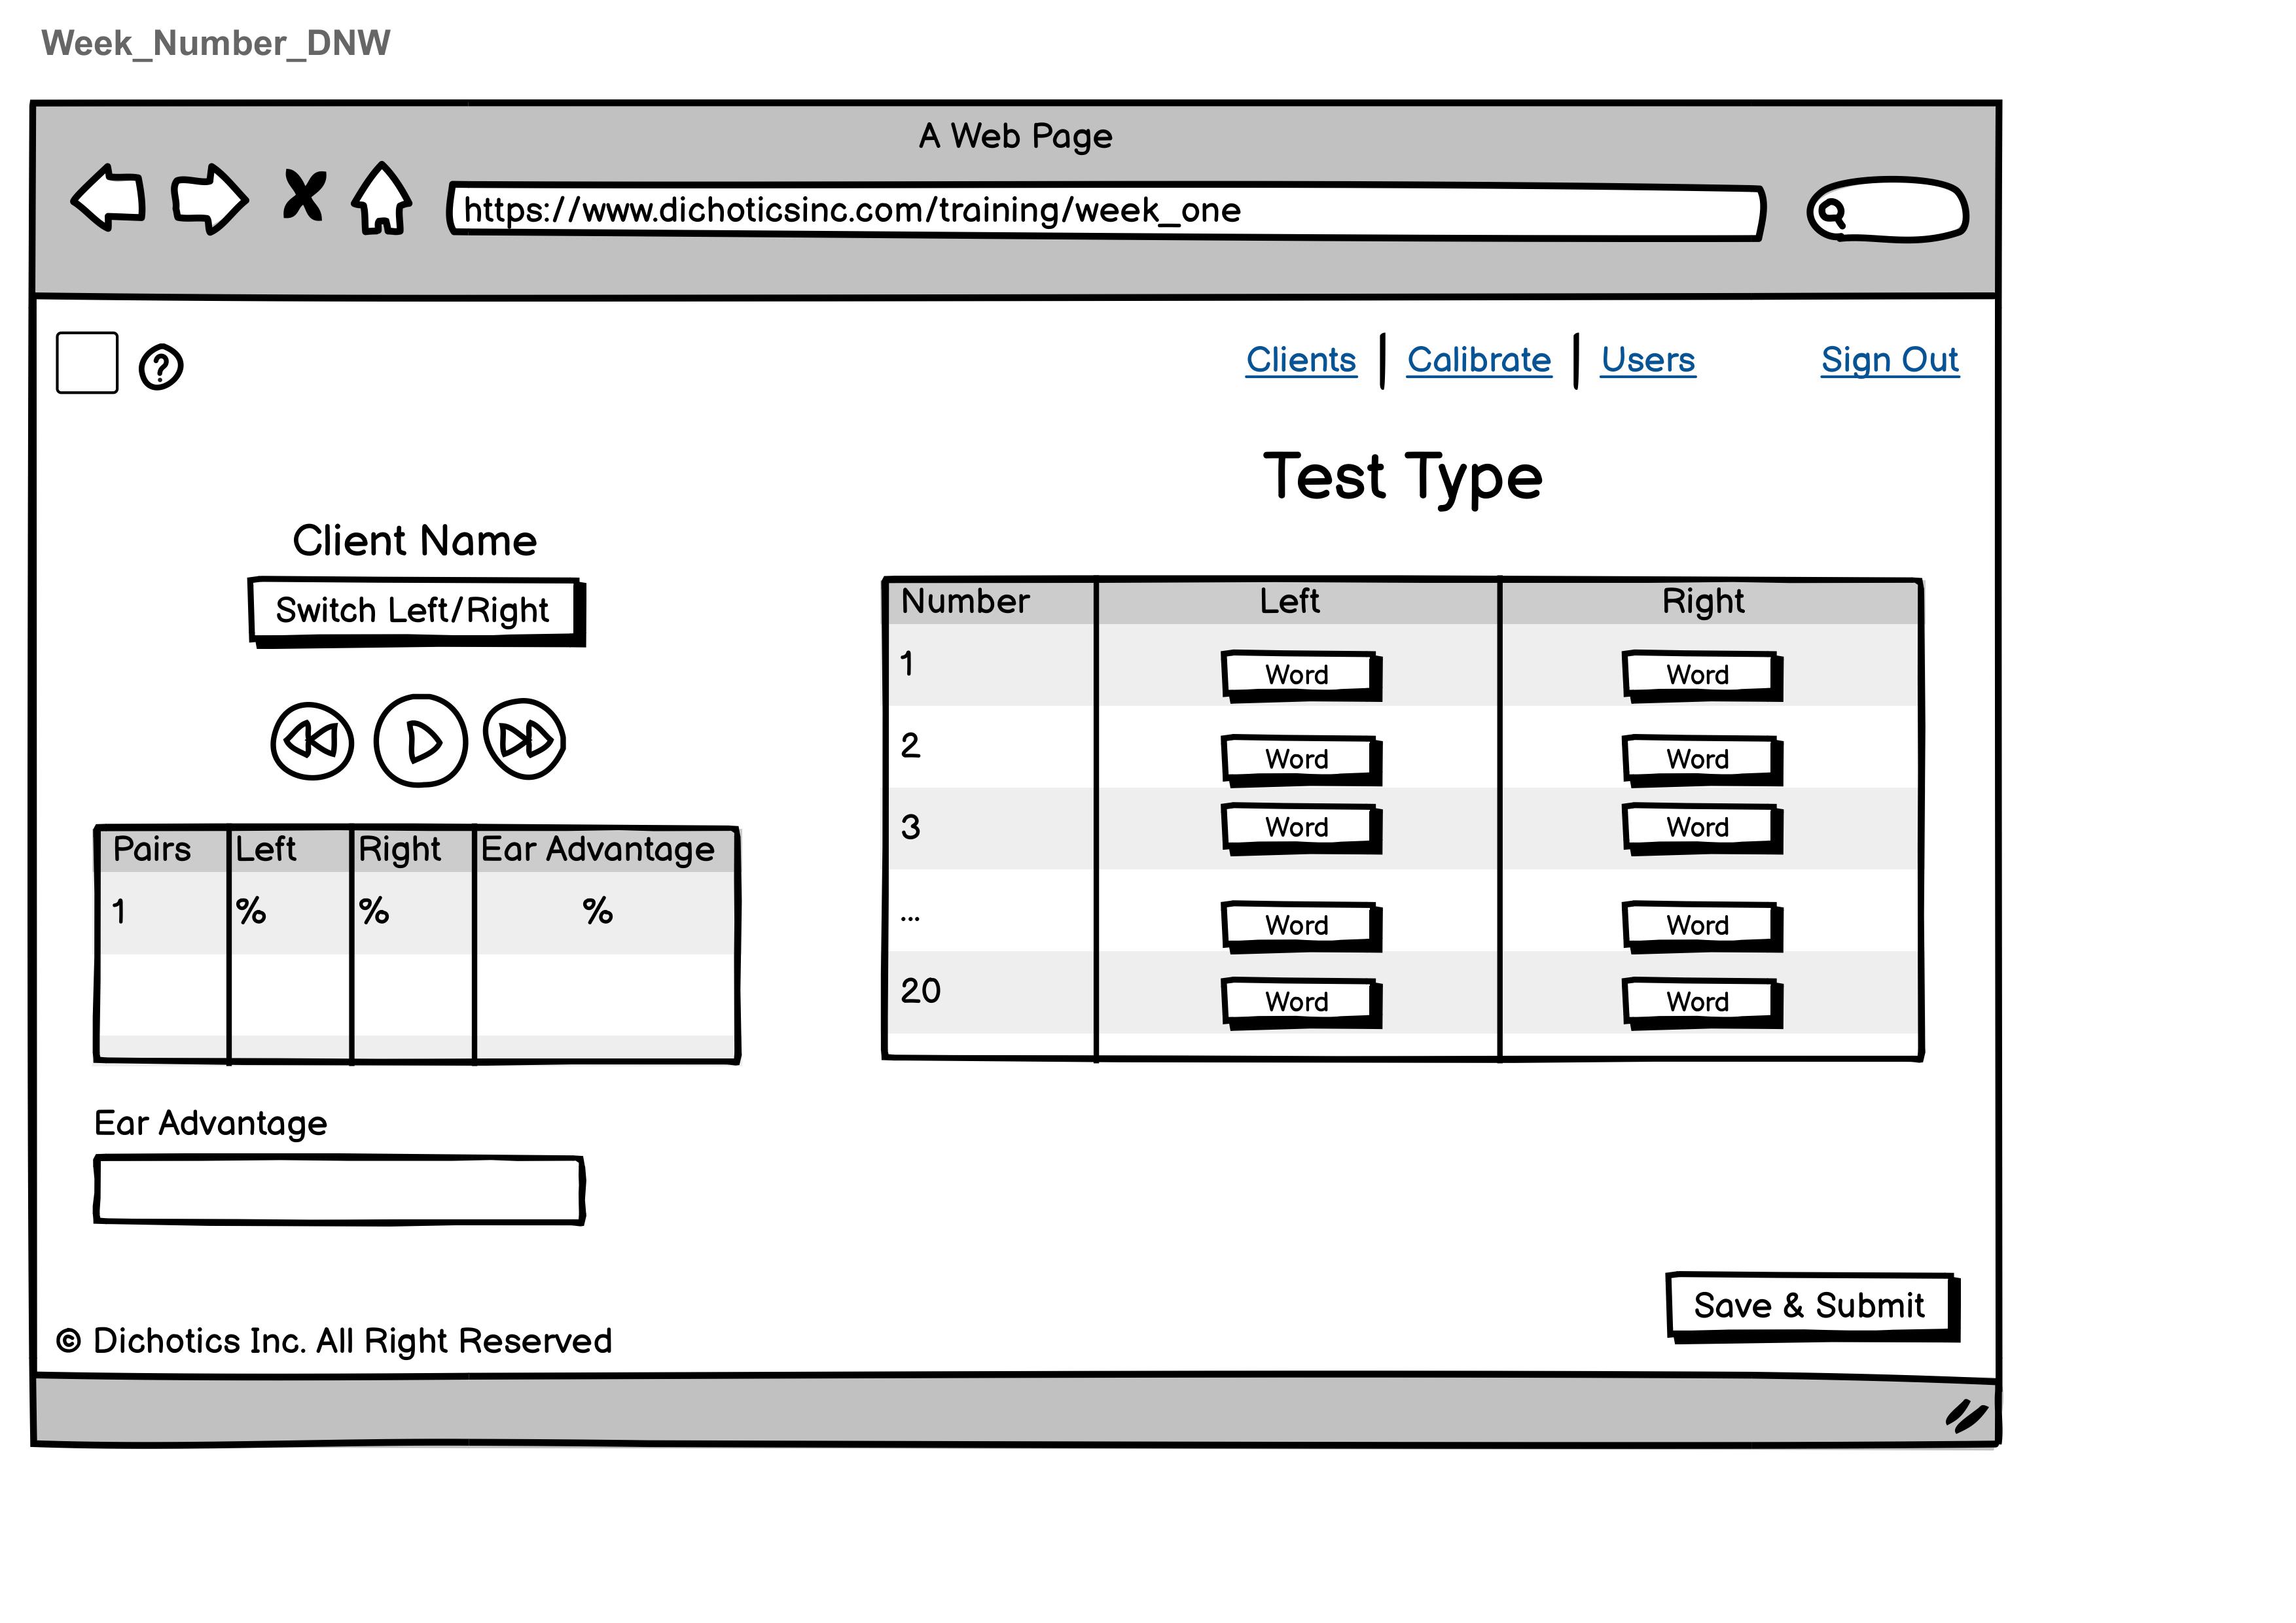Click the search magnifier icon

(x=1831, y=212)
